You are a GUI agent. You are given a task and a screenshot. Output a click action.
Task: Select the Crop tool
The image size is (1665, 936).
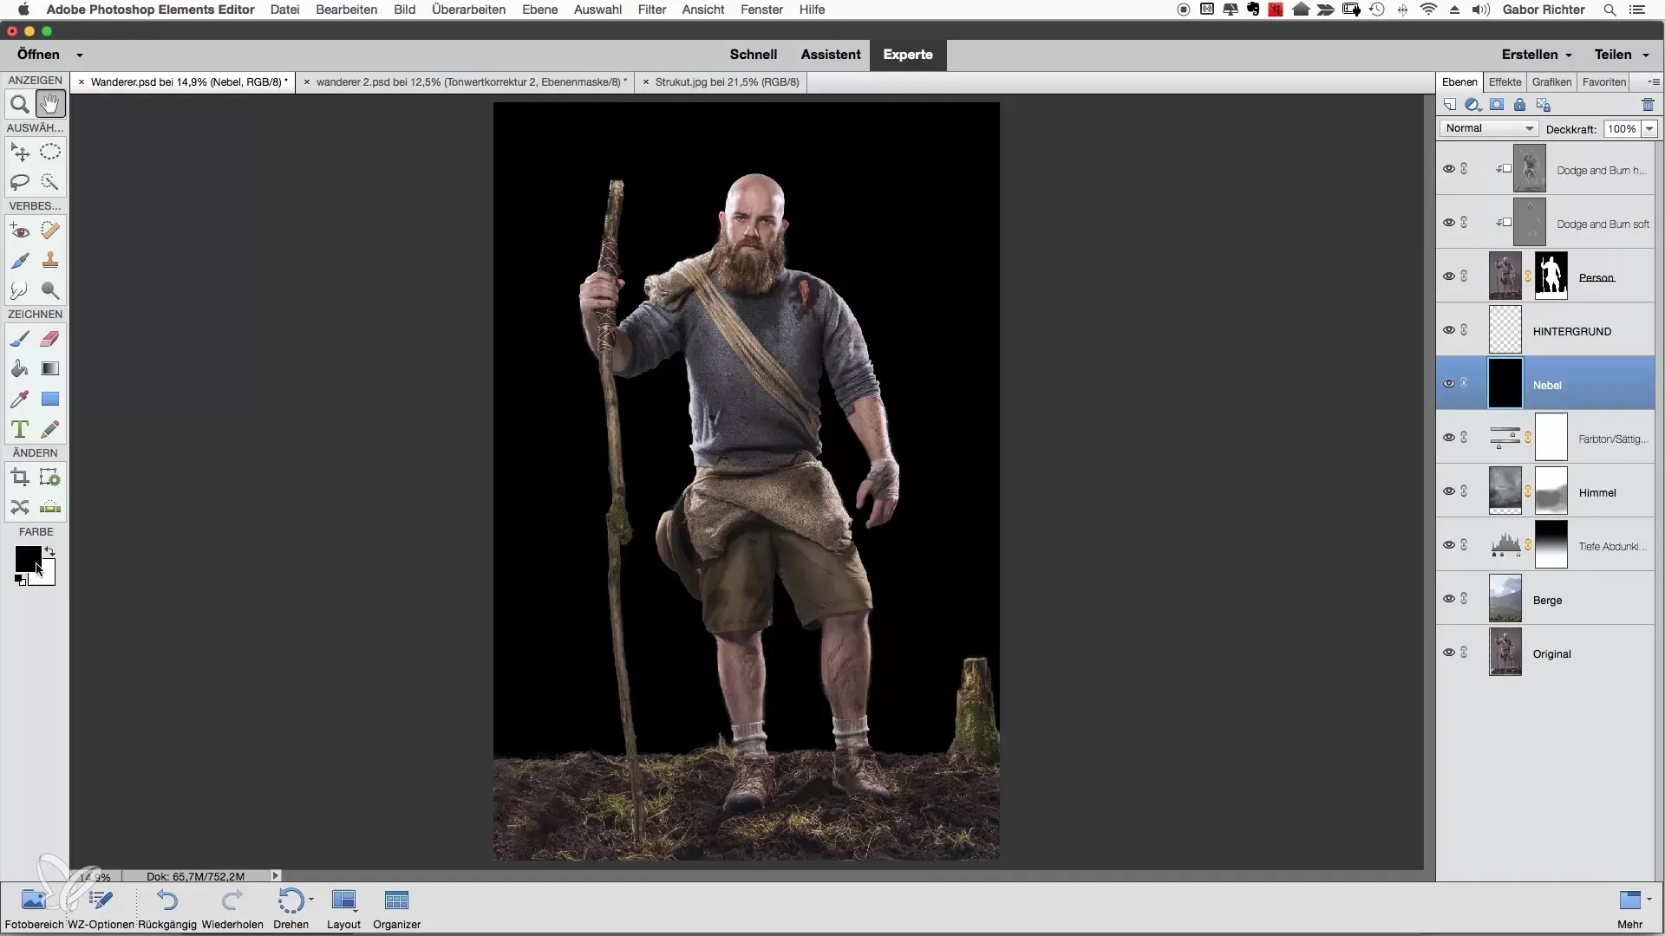click(x=19, y=478)
